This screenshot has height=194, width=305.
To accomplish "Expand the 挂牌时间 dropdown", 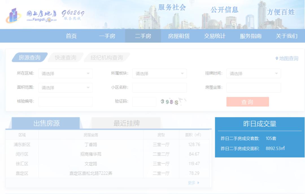I will pyautogui.click(x=253, y=74).
